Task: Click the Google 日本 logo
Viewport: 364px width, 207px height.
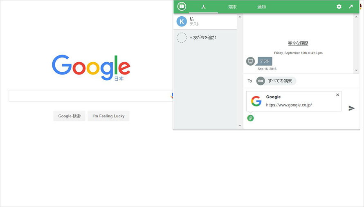Action: click(x=91, y=68)
